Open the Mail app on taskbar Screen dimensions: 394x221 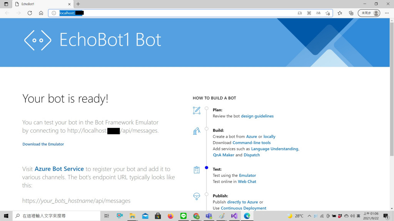[145, 216]
